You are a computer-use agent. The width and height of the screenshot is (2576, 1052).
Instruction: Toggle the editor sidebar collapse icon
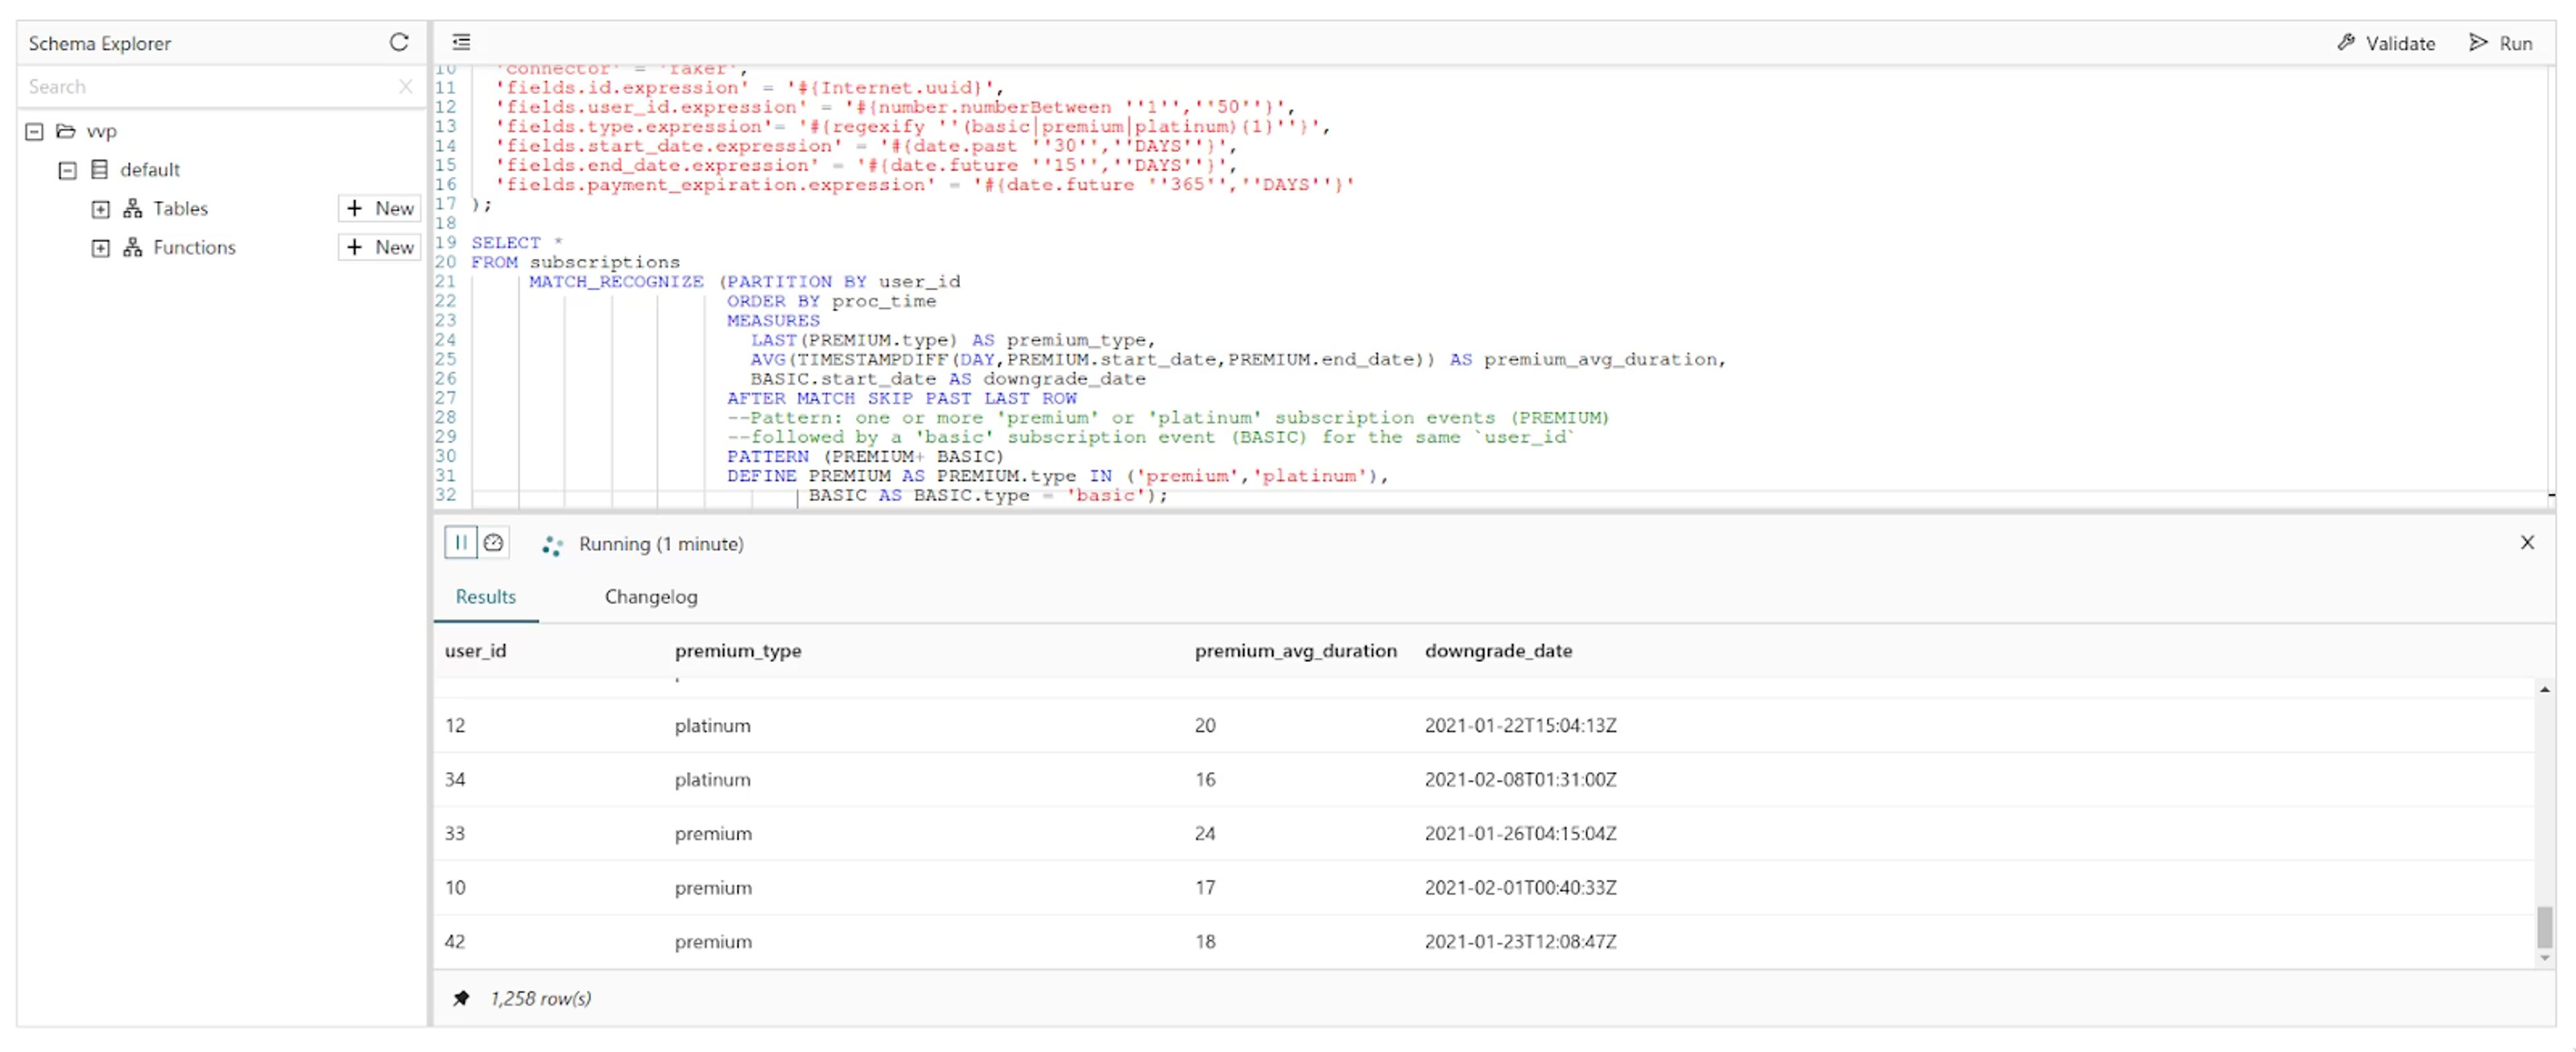click(461, 42)
